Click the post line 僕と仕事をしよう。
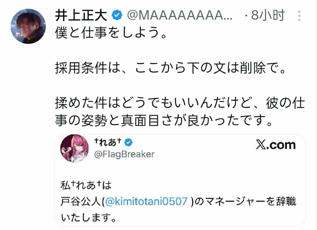317x230 pixels. coord(111,34)
